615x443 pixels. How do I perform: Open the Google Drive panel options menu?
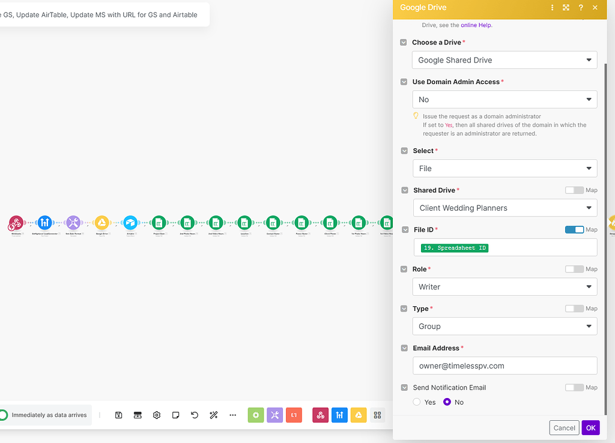coord(552,7)
